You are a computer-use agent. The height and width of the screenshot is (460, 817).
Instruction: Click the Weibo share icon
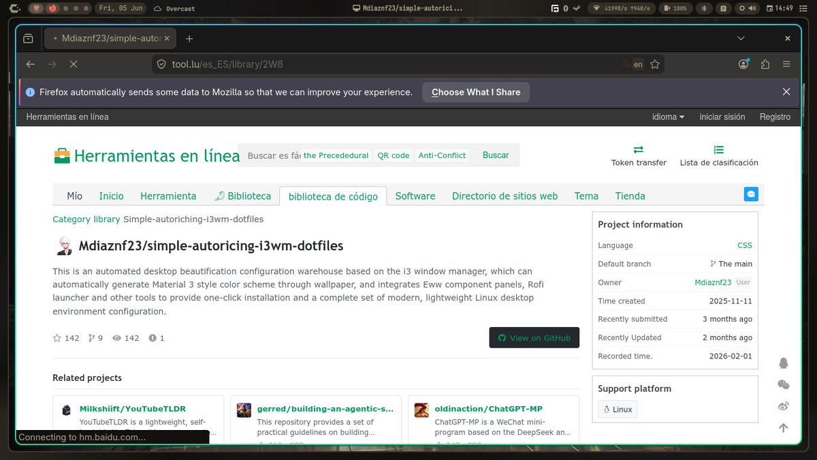pos(784,406)
